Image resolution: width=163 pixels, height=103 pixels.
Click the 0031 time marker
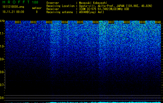click(18, 22)
